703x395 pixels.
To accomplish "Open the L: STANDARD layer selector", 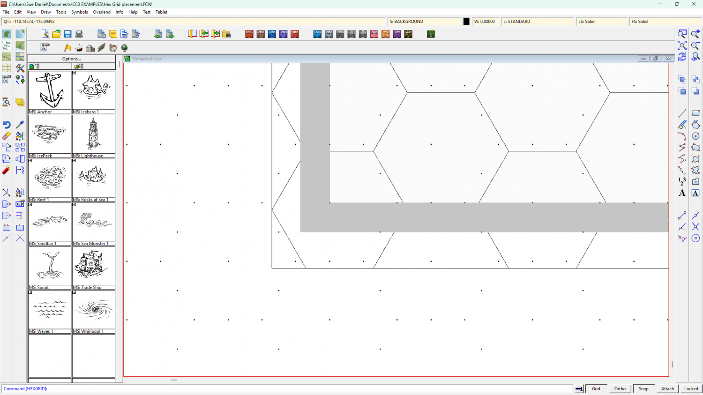I will [x=538, y=22].
